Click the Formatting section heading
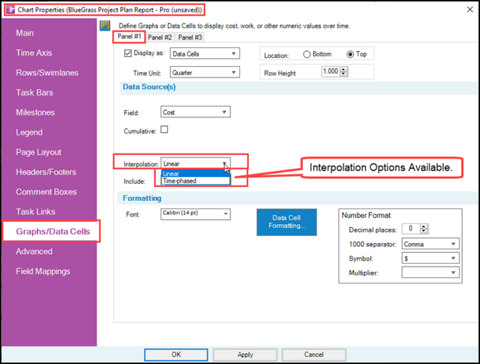Image resolution: width=480 pixels, height=364 pixels. (142, 198)
